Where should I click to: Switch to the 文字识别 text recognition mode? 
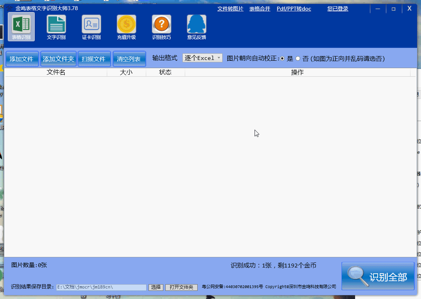point(56,27)
